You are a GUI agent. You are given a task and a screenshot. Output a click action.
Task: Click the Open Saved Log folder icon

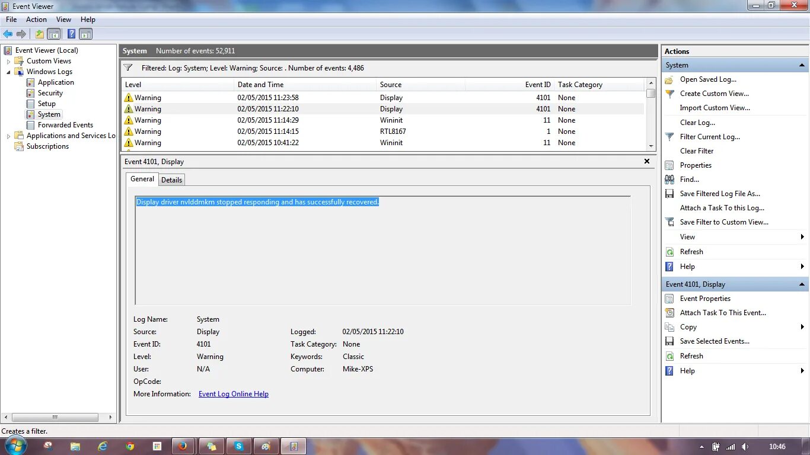pyautogui.click(x=669, y=79)
